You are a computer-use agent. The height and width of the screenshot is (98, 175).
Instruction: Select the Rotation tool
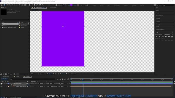pyautogui.click(x=20, y=5)
